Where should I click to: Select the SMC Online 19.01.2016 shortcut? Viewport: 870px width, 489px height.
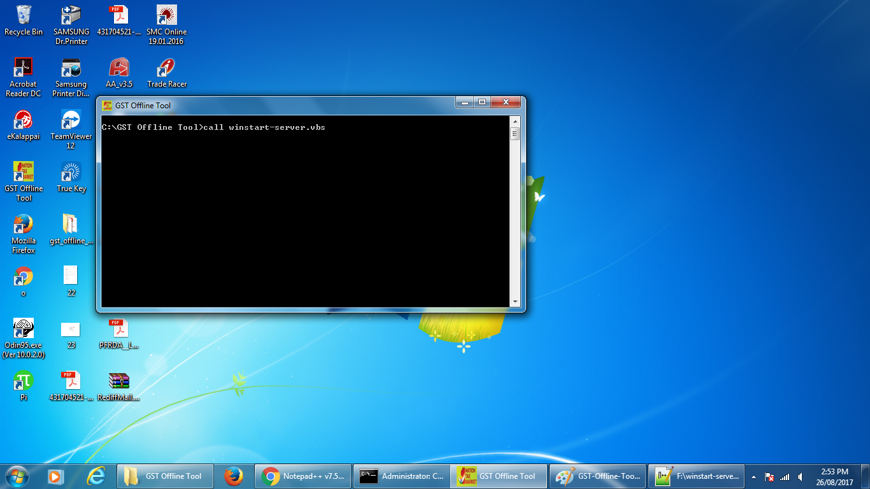click(166, 25)
